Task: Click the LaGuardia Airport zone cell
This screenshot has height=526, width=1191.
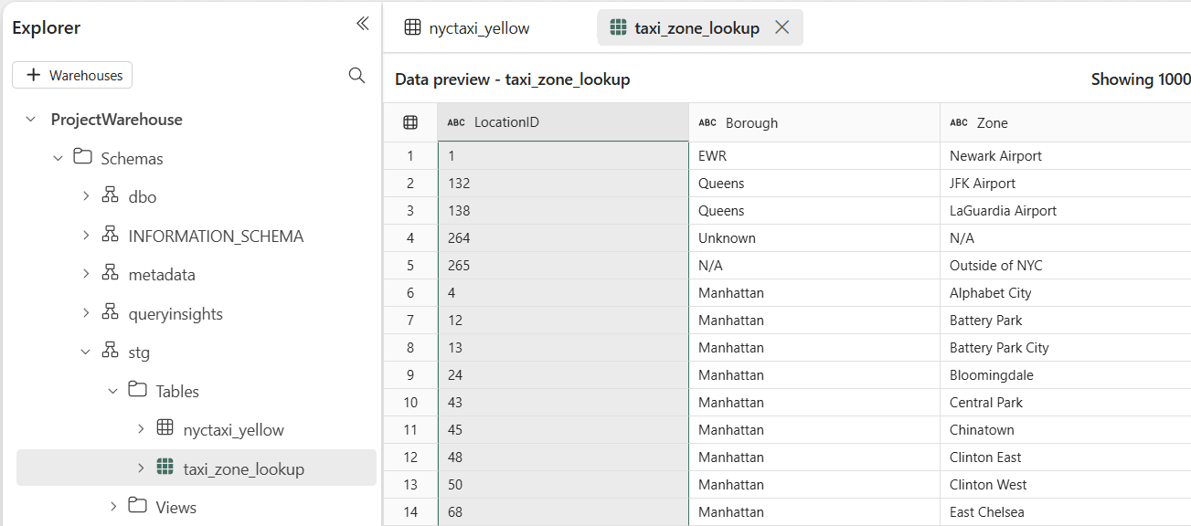Action: [1066, 211]
